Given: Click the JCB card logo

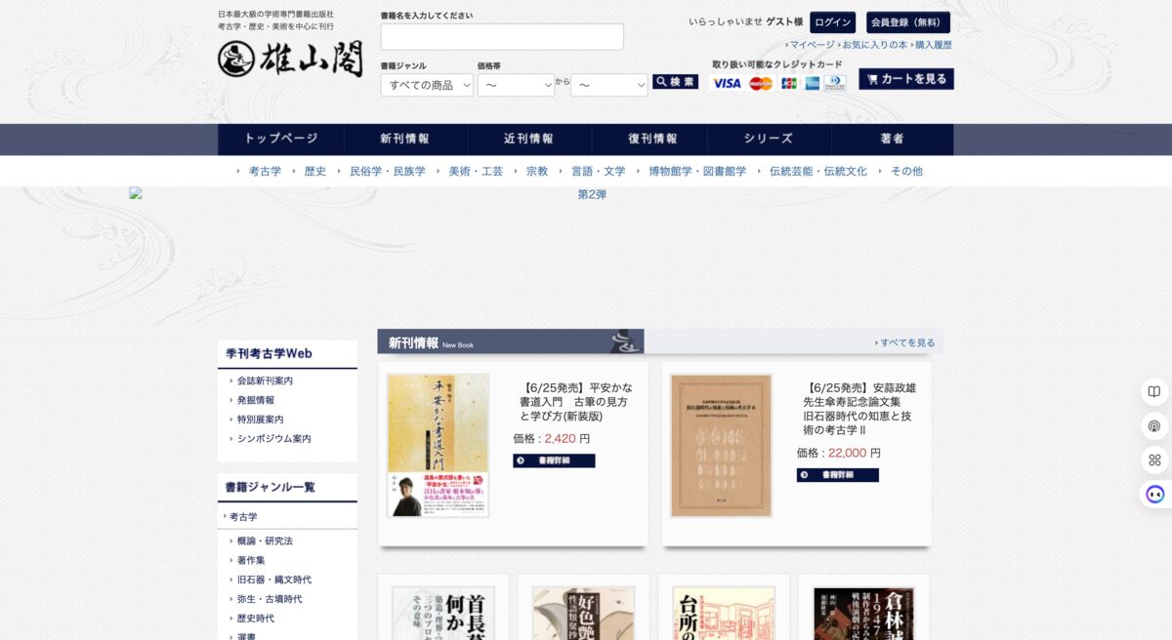Looking at the screenshot, I should point(789,83).
